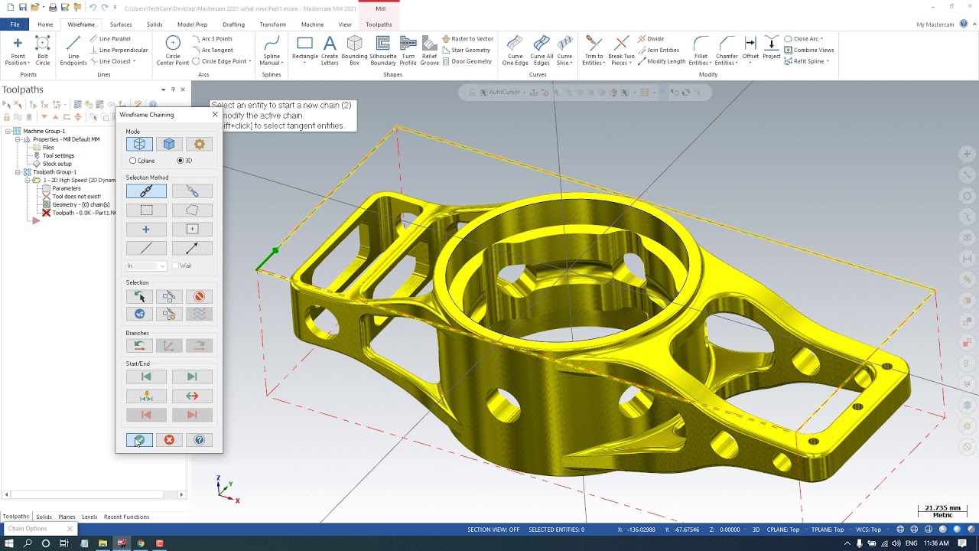Collapse the Properties - Mill Default MM node
The image size is (979, 551).
click(18, 139)
